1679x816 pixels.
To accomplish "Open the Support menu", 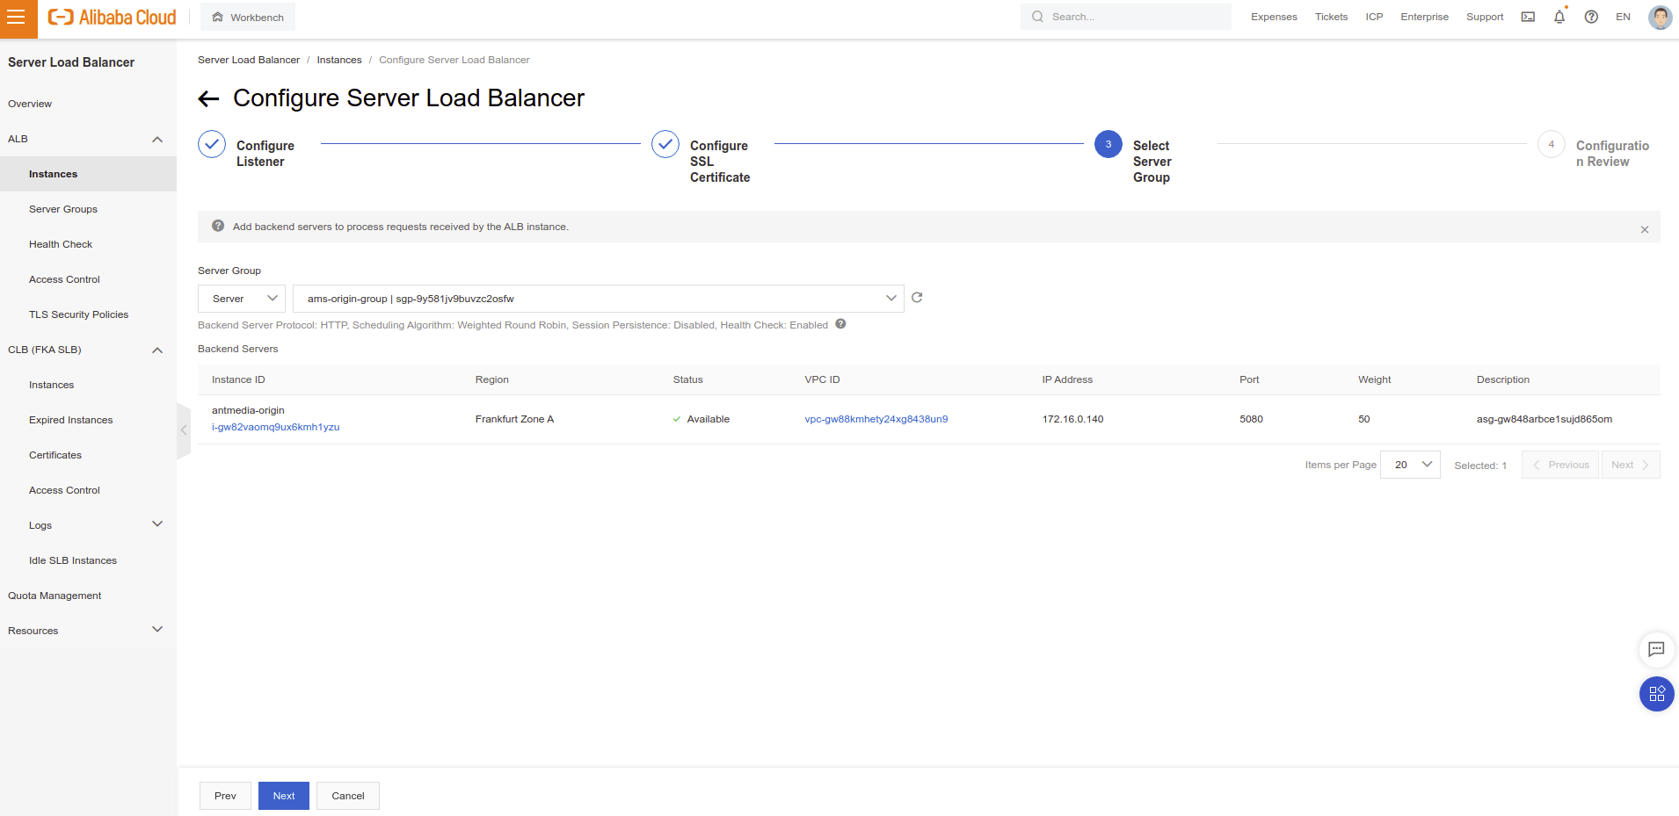I will click(1485, 17).
